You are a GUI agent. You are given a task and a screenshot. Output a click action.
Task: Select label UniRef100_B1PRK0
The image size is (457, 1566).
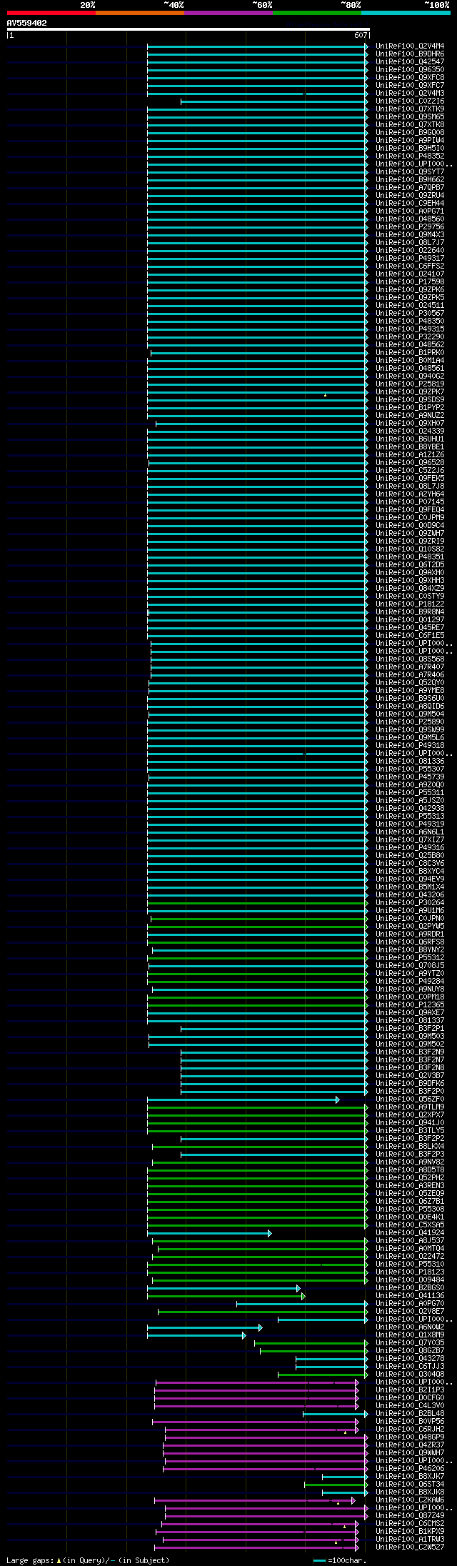tap(410, 352)
